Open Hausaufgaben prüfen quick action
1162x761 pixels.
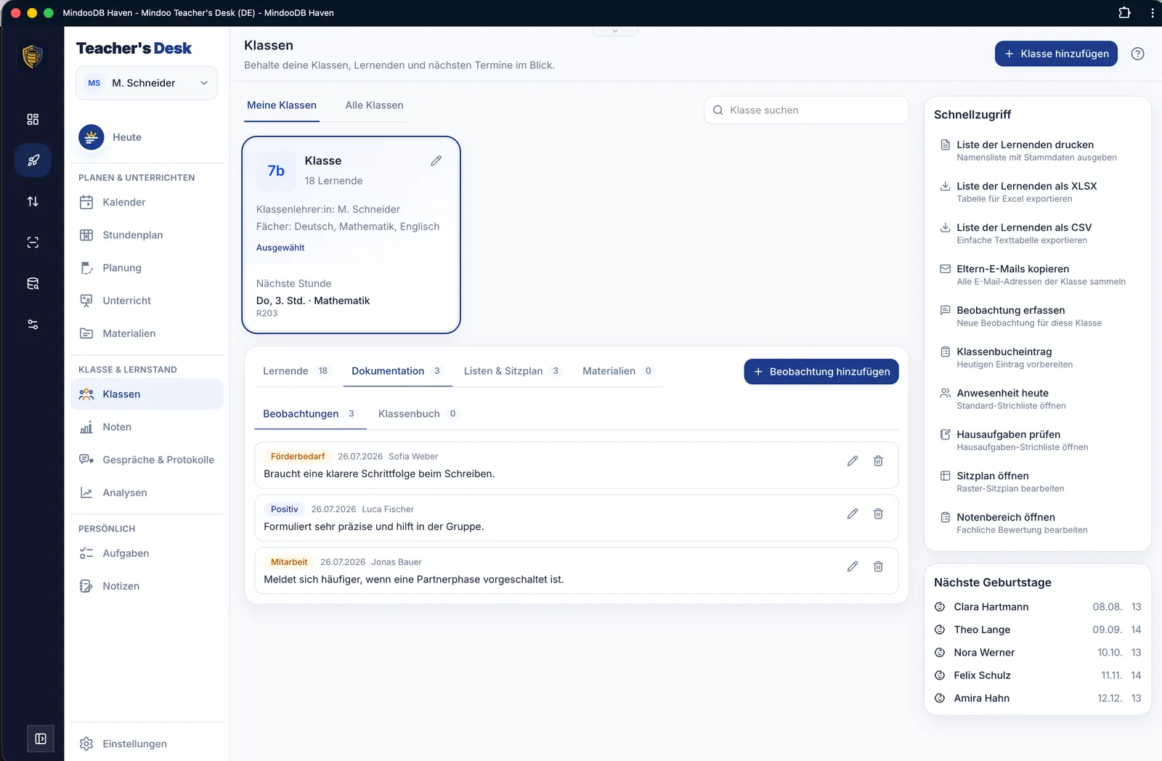1037,440
